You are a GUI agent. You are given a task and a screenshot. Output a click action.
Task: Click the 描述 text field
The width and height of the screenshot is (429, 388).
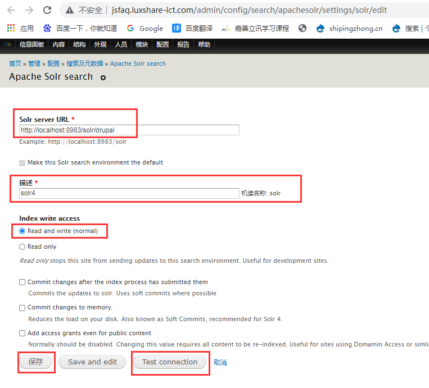tap(129, 193)
